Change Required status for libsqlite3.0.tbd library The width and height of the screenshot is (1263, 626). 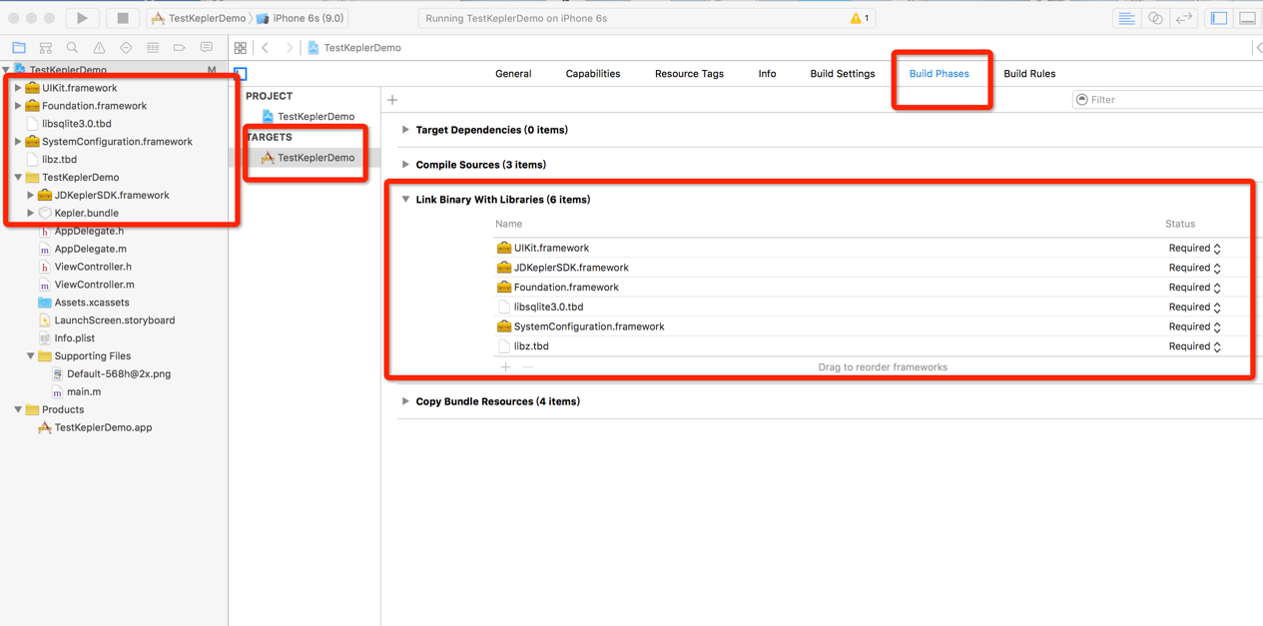click(x=1195, y=308)
